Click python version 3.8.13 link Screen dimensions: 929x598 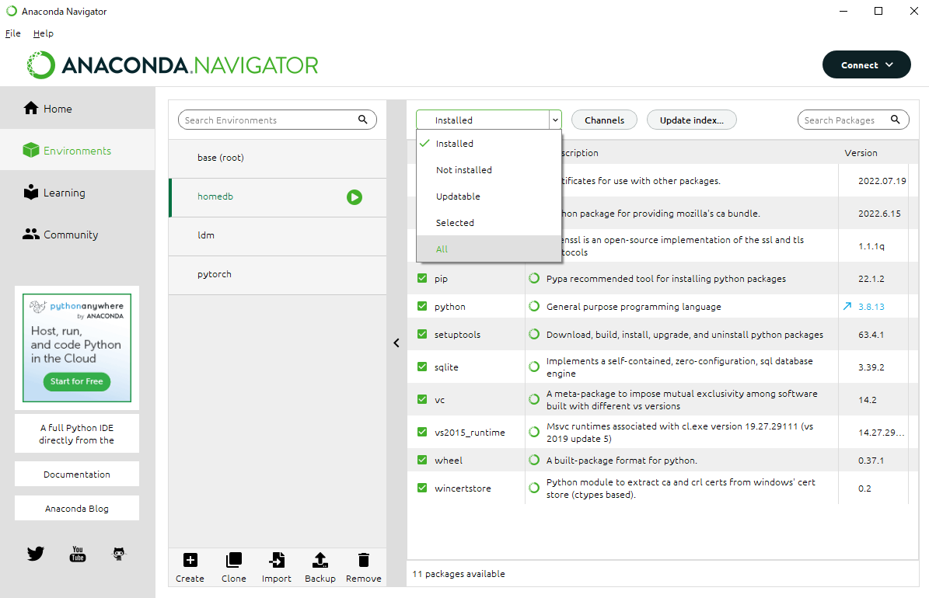pyautogui.click(x=871, y=307)
